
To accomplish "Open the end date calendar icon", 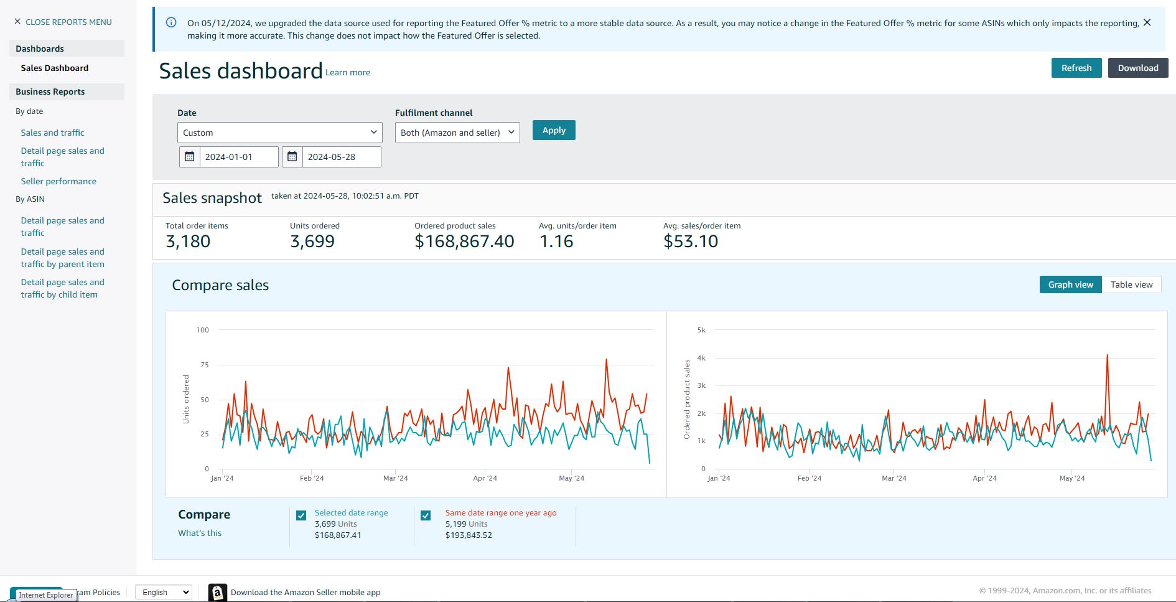I will [x=292, y=157].
